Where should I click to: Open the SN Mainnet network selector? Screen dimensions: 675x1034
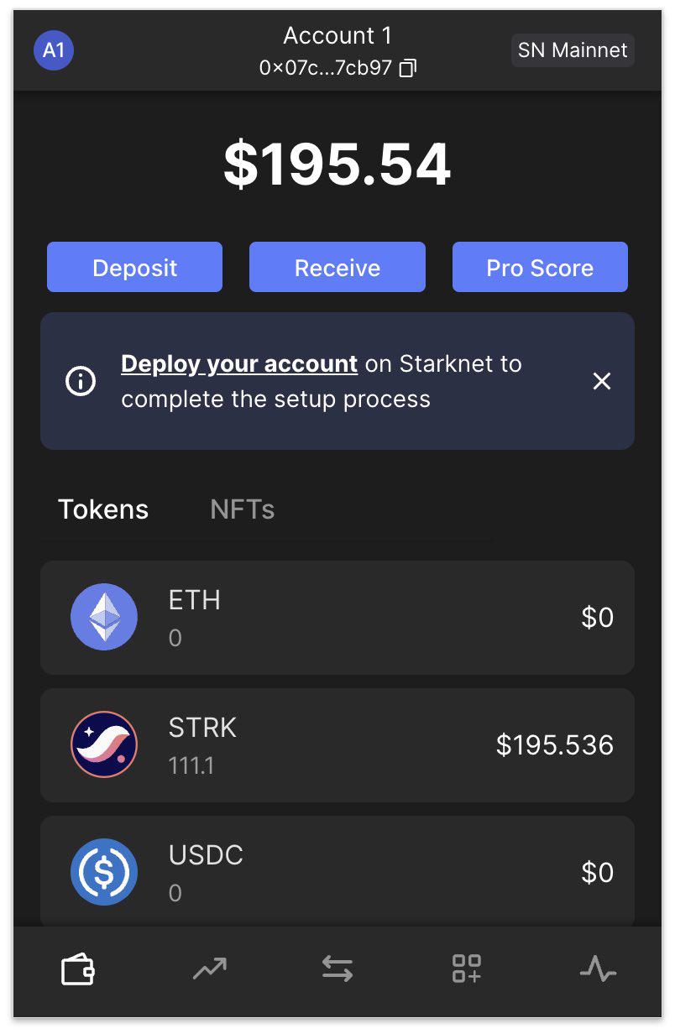click(x=572, y=50)
